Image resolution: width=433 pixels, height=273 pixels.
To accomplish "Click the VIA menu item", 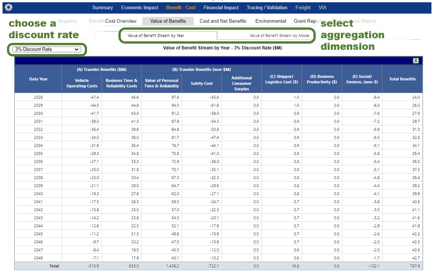I will tap(322, 8).
